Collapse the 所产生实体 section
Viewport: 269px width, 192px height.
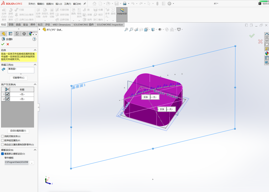35,84
